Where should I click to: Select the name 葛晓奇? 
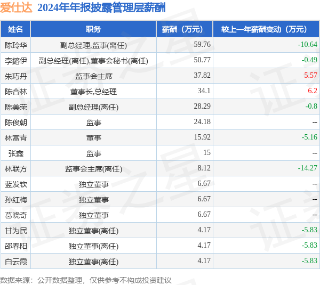pyautogui.click(x=15, y=215)
